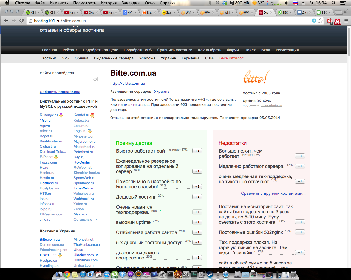
Task: Vote +1 for Медленно работают сервера
Action: coord(300,166)
